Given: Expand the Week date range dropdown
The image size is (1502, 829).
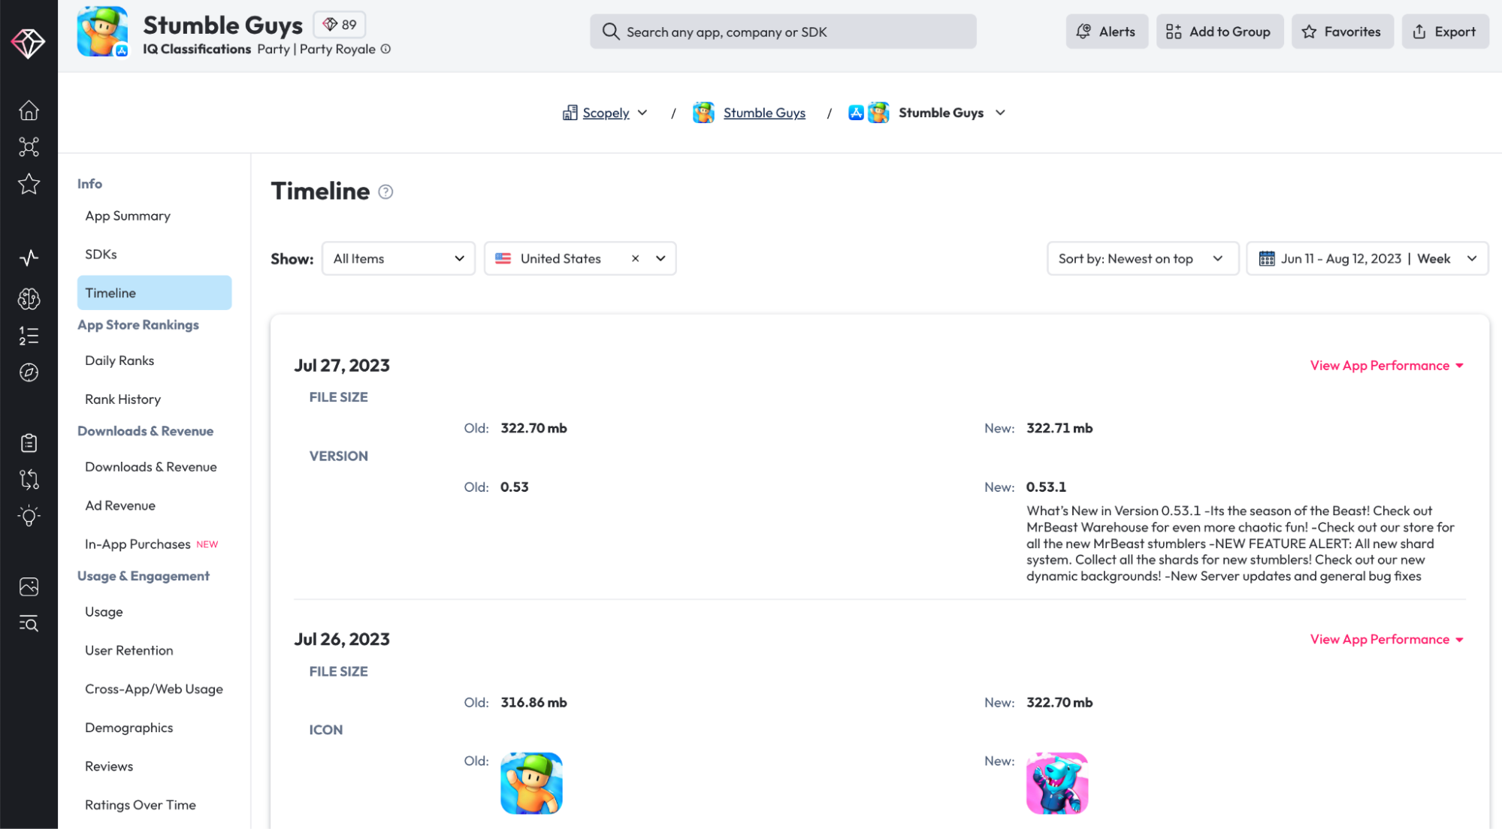Looking at the screenshot, I should tap(1471, 258).
